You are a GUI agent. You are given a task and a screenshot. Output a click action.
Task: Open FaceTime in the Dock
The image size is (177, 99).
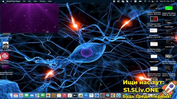43,95
